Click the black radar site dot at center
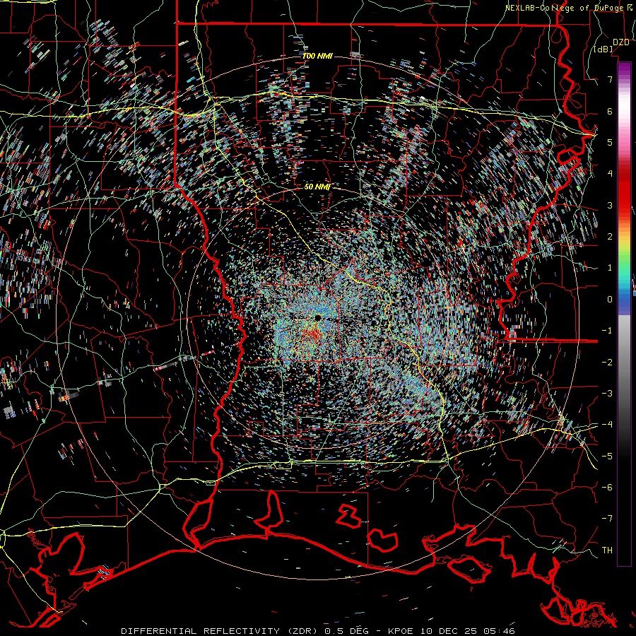 (x=317, y=317)
